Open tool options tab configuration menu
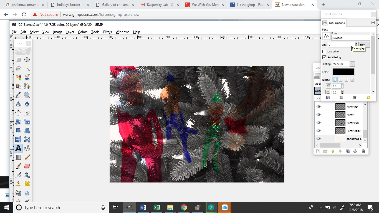This screenshot has height=213, width=379. coord(373,23)
